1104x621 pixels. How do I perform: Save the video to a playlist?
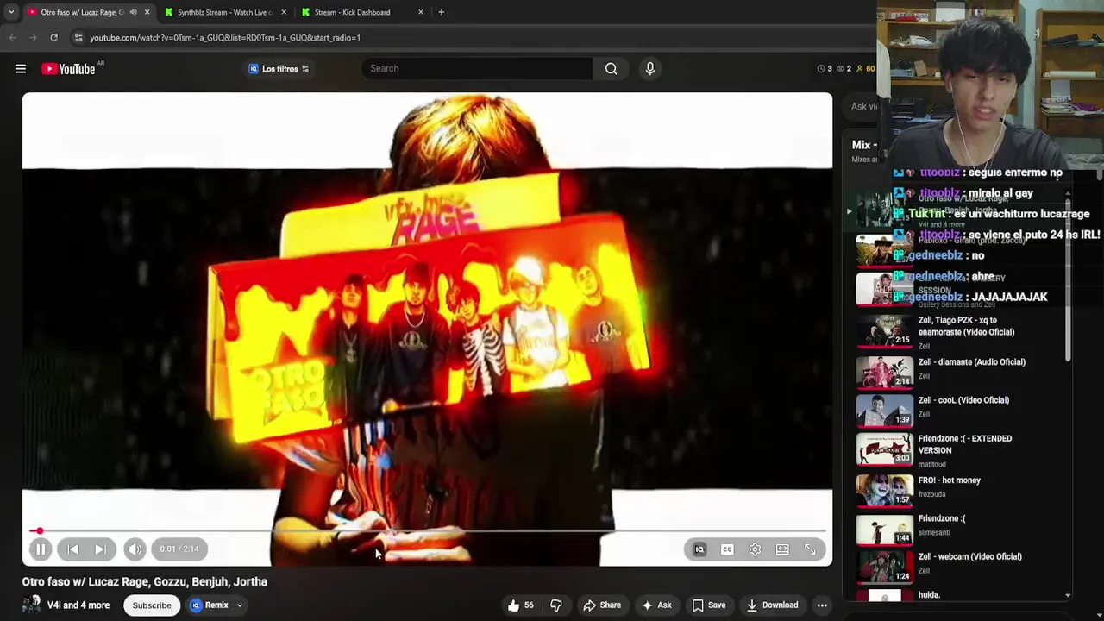click(x=709, y=605)
